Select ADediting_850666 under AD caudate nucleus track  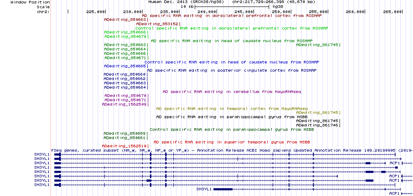[x=125, y=53]
